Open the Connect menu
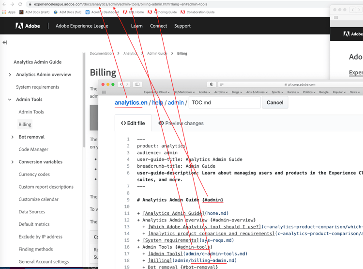363x269 pixels. pyautogui.click(x=158, y=26)
